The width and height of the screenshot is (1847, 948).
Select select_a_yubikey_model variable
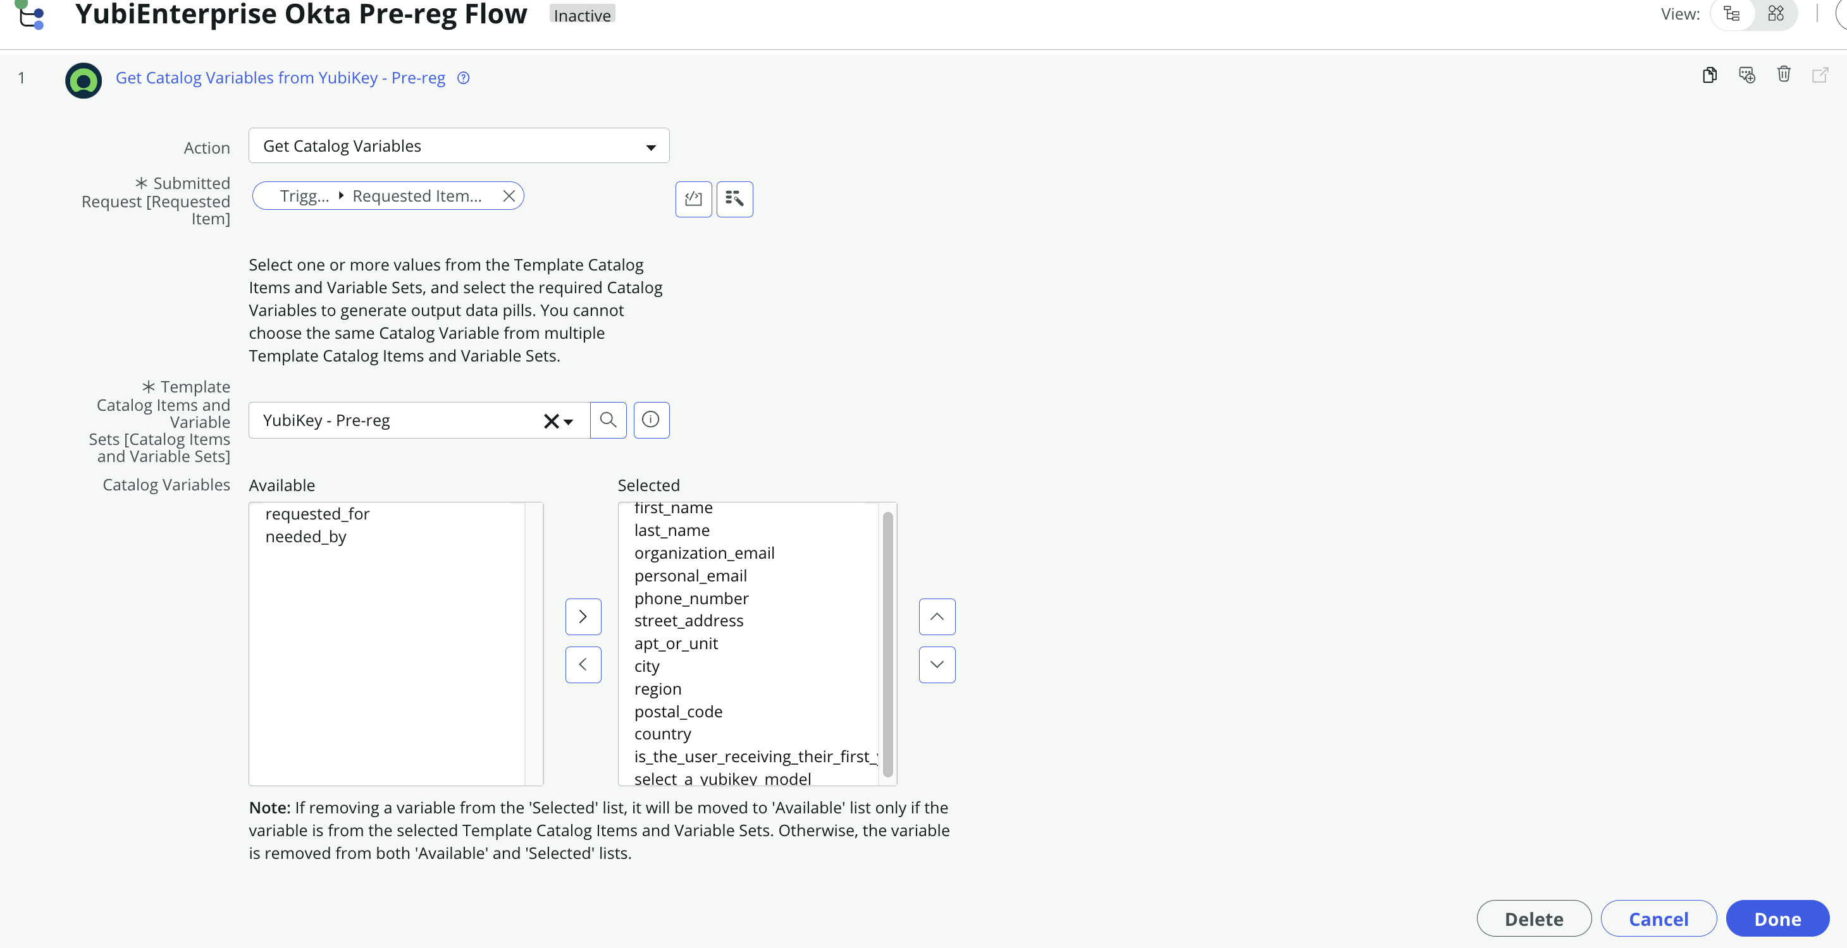pyautogui.click(x=723, y=778)
